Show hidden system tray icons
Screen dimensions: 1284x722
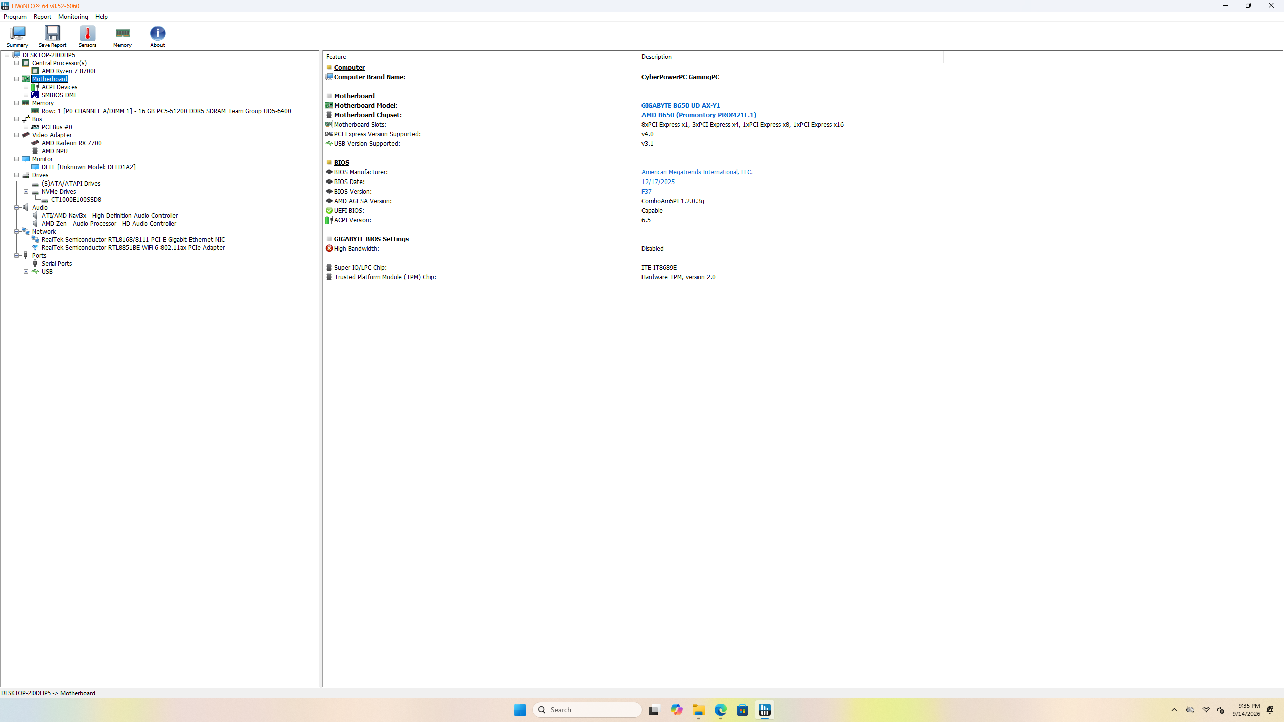(x=1174, y=710)
